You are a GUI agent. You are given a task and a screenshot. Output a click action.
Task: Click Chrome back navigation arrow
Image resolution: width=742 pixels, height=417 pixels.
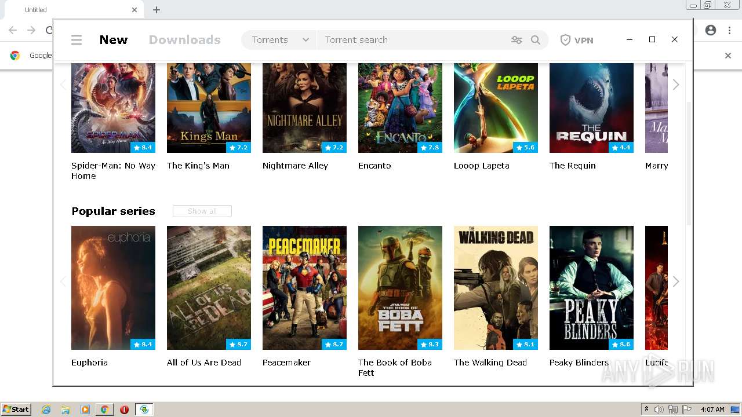[x=13, y=30]
